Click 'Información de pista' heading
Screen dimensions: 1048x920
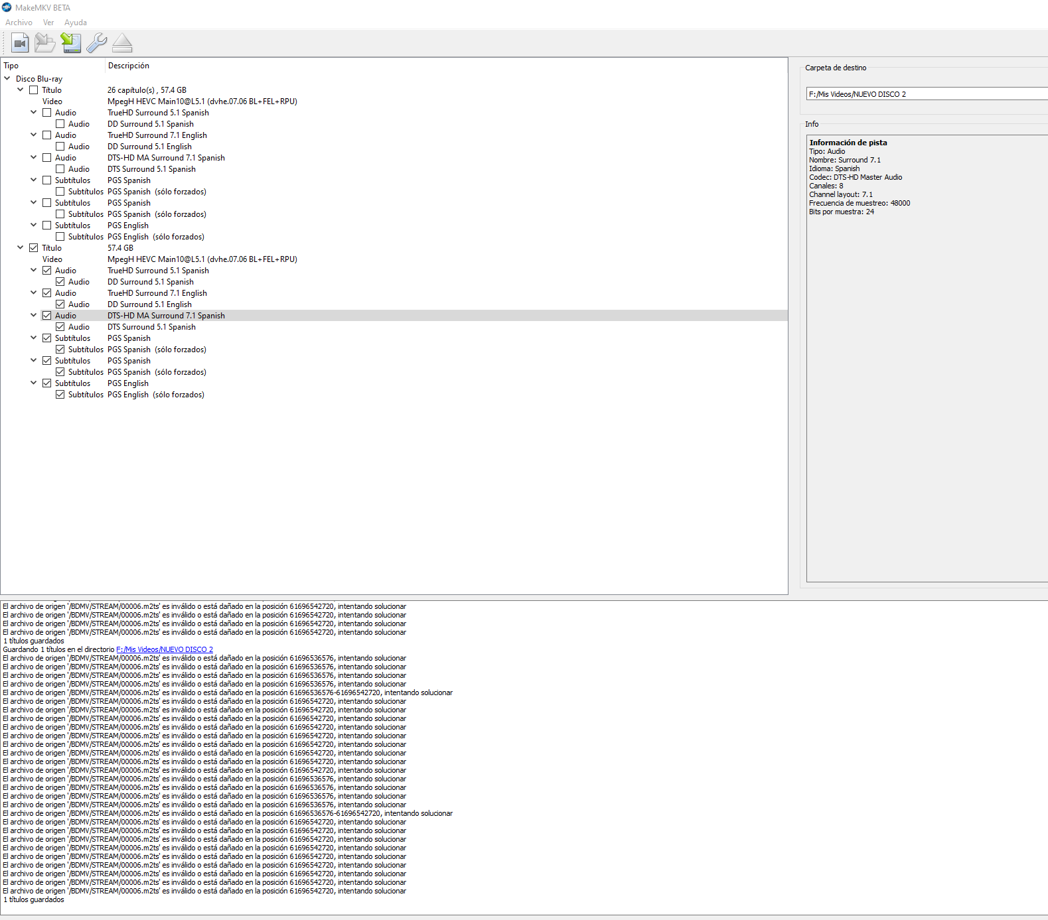[848, 143]
